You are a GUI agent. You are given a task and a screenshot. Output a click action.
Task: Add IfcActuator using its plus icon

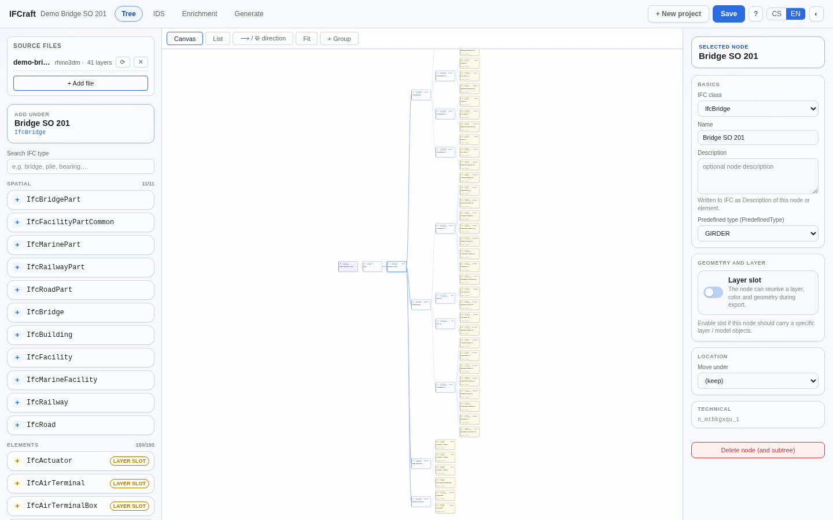pos(17,461)
